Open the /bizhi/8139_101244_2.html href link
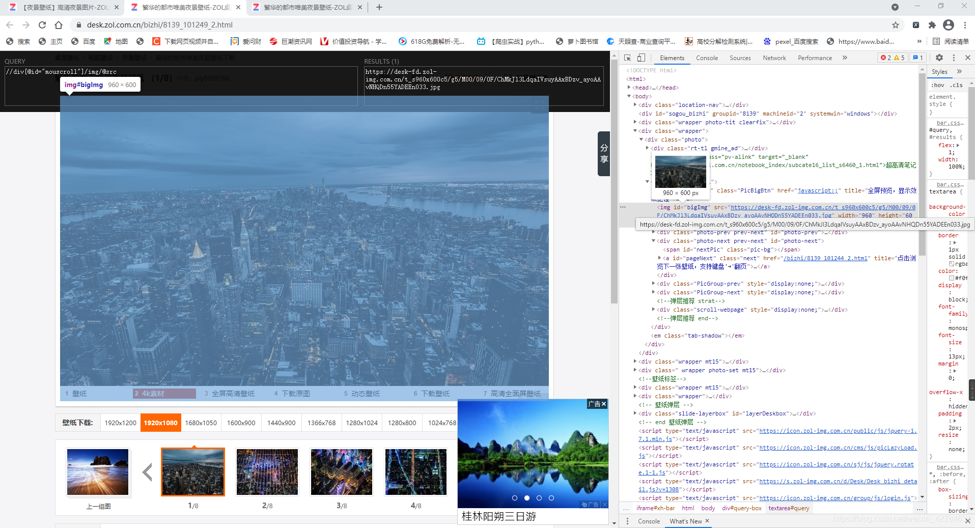Screen dimensions: 975x528 point(825,258)
